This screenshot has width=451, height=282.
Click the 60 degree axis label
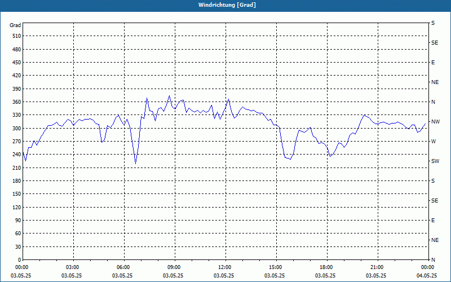18,233
